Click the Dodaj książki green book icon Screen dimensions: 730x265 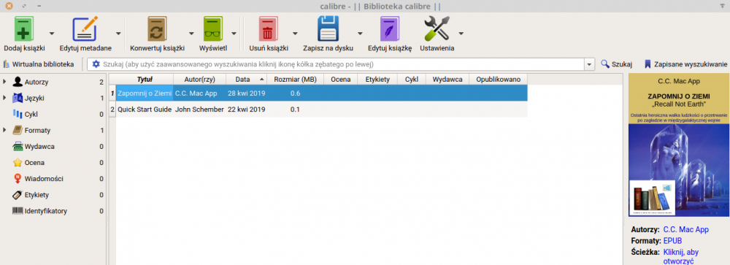(24, 29)
